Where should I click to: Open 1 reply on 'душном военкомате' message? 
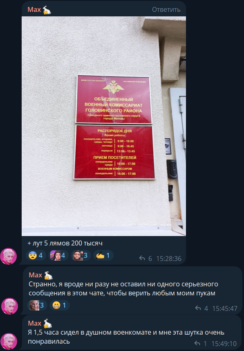[201, 343]
